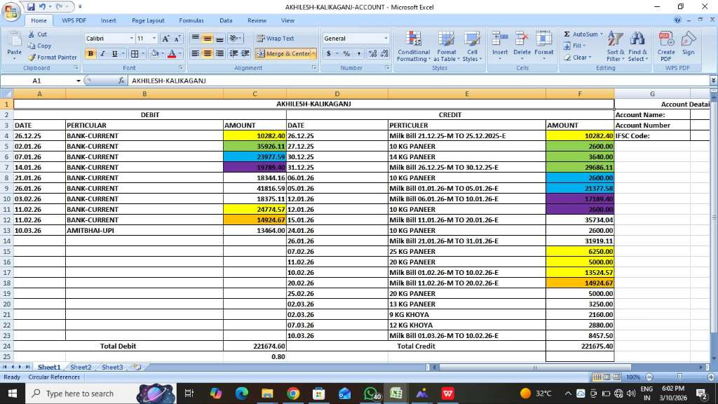Image resolution: width=718 pixels, height=404 pixels.
Task: Center text horizontally
Action: [x=208, y=53]
